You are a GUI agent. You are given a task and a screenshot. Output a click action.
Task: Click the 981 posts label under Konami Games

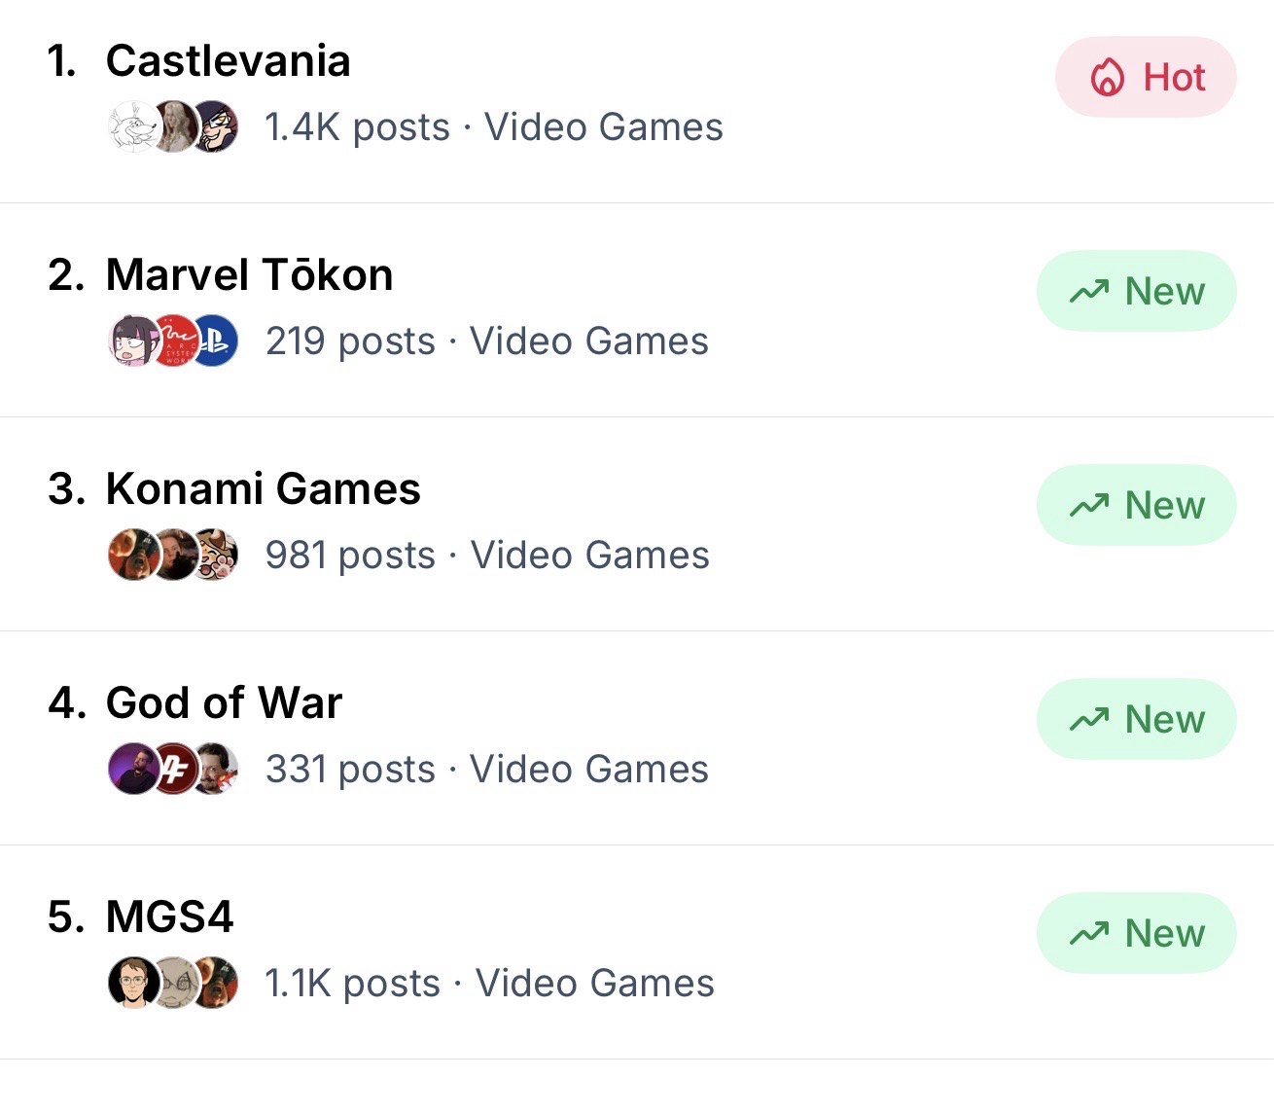point(350,556)
